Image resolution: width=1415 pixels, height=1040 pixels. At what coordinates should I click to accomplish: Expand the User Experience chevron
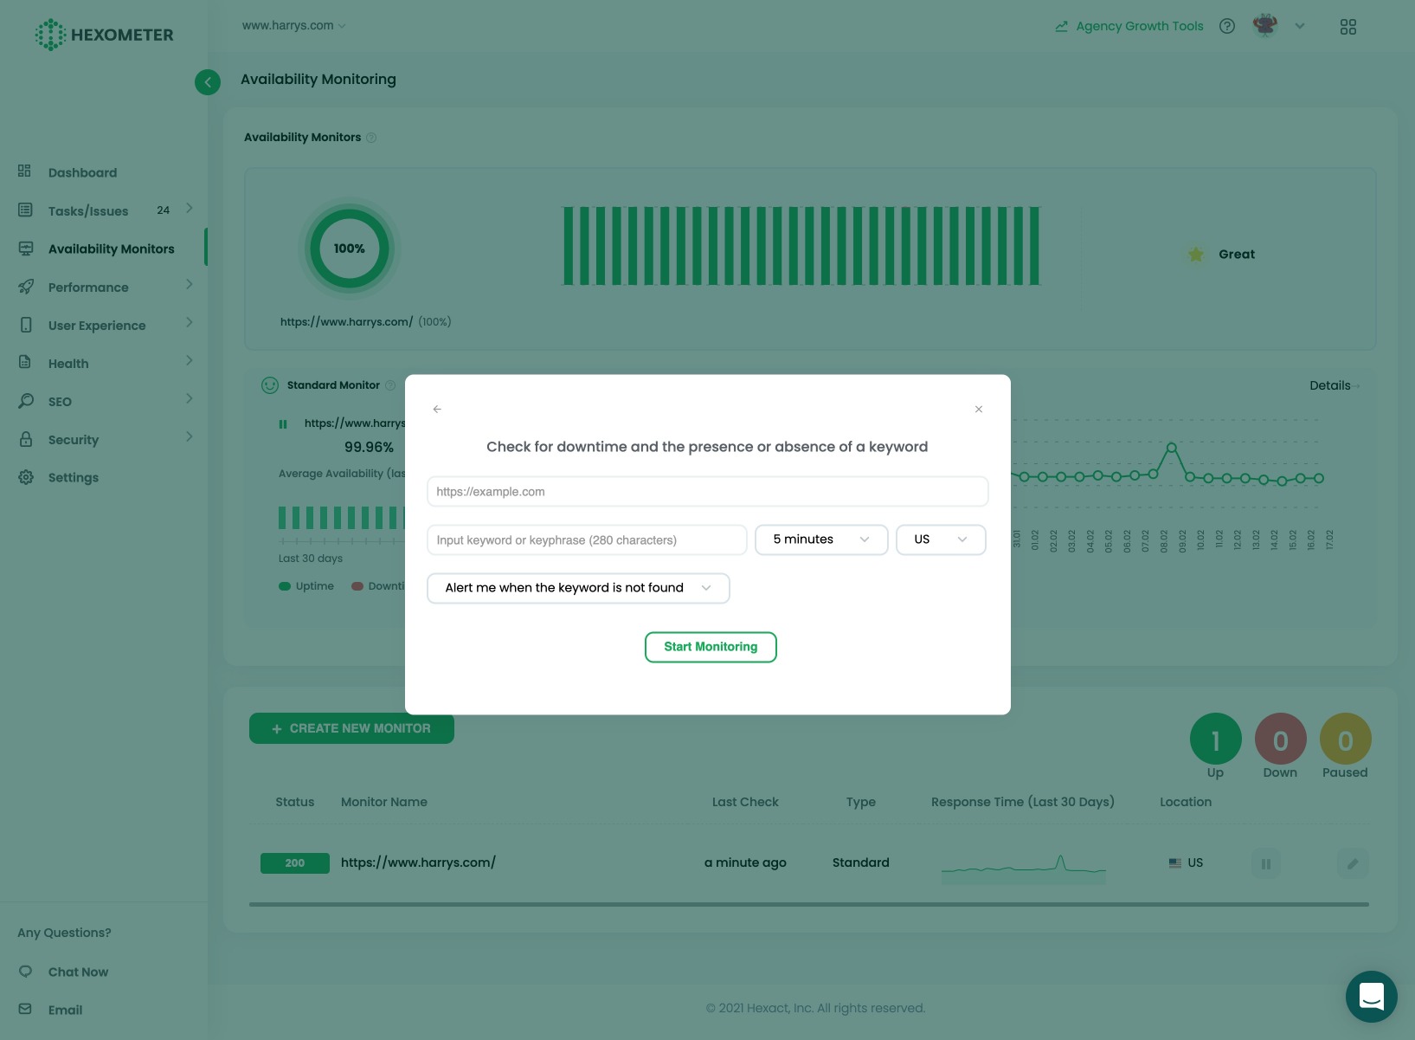point(189,323)
